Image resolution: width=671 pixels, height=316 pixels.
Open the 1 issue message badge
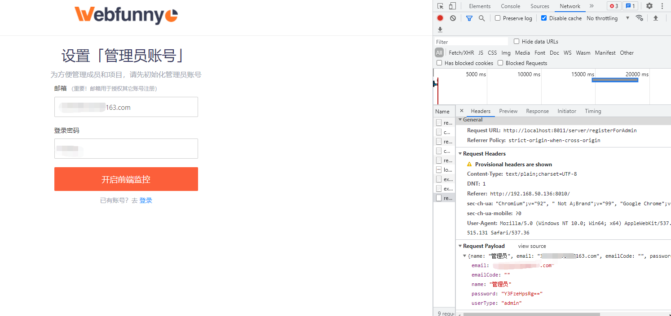tap(630, 6)
